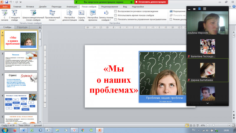
Task: Adjust the zoom slider in status bar
Action: [214, 125]
